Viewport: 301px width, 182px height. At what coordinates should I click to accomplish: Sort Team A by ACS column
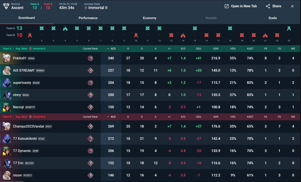(111, 49)
